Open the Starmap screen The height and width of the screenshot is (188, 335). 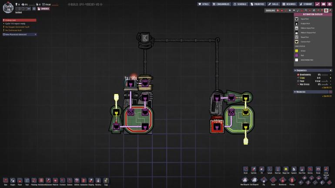coord(306,4)
